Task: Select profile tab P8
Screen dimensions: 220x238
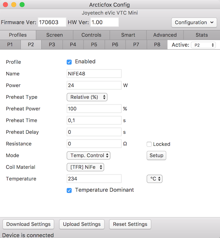Action: [157, 45]
